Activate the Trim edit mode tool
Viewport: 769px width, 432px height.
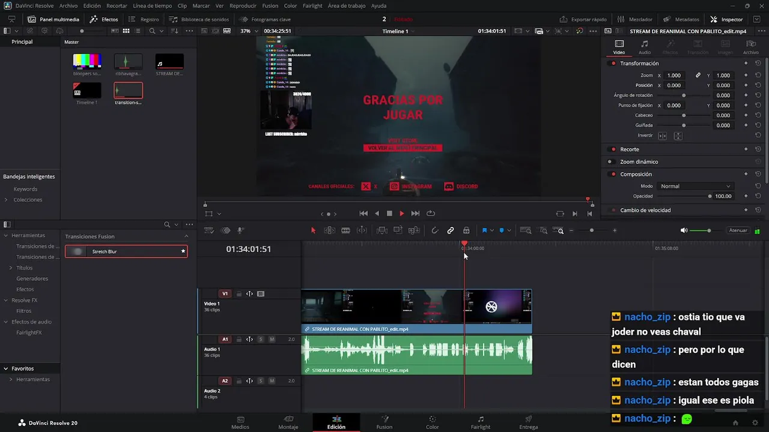330,230
